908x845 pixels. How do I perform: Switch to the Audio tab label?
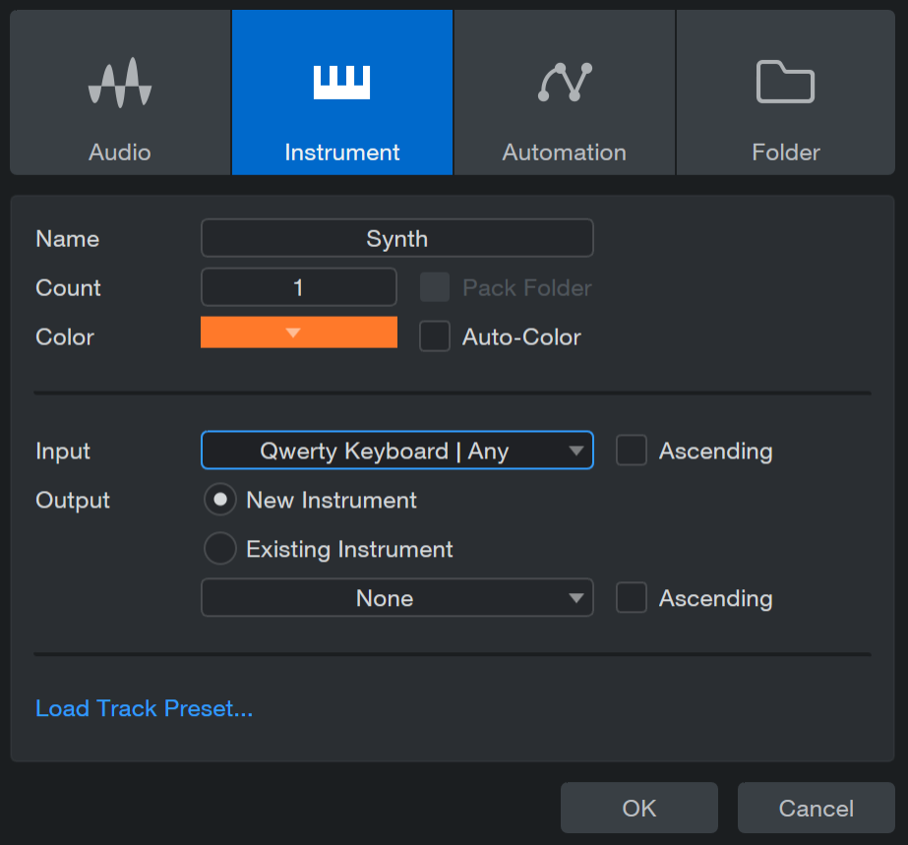click(x=120, y=152)
